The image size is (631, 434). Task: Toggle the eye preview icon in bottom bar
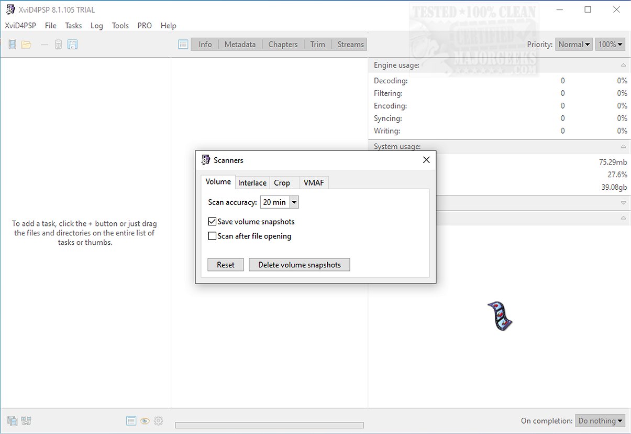coord(145,420)
